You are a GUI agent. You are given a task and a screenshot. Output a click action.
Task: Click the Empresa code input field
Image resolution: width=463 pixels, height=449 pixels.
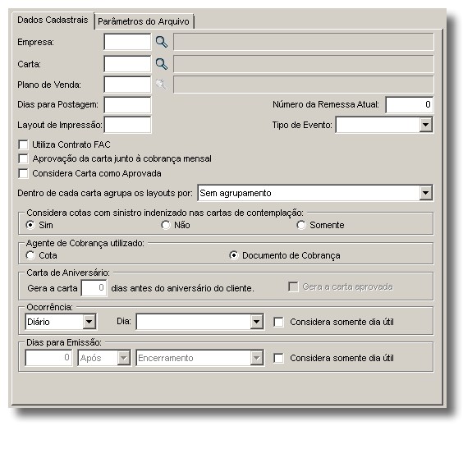127,42
